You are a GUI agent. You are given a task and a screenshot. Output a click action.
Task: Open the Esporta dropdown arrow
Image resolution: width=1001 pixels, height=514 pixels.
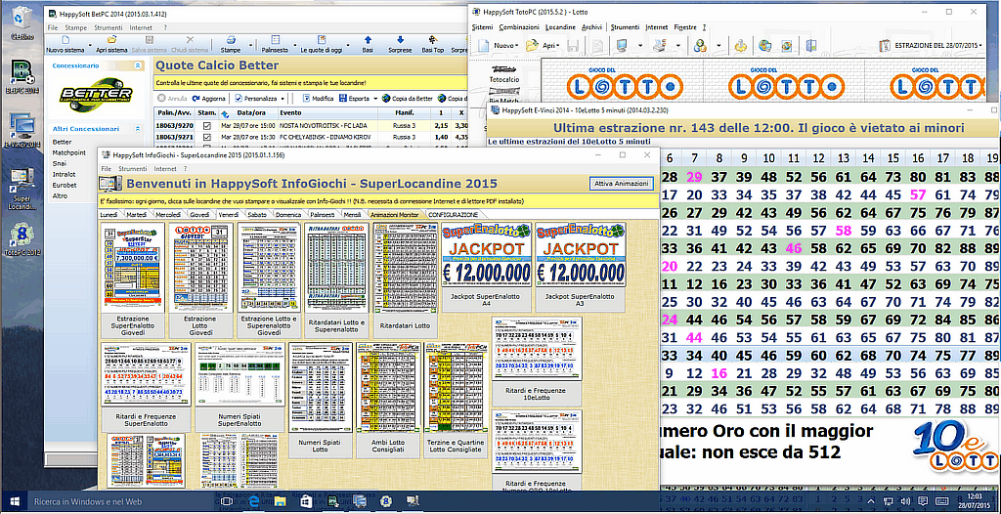point(374,99)
